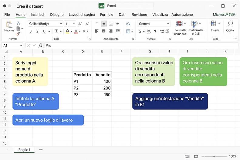Toggle center horizontal alignment
This screenshot has width=240, height=160.
(104, 31)
